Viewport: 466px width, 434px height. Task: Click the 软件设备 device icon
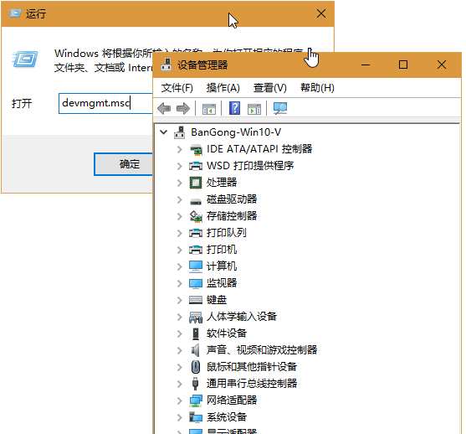coord(196,333)
